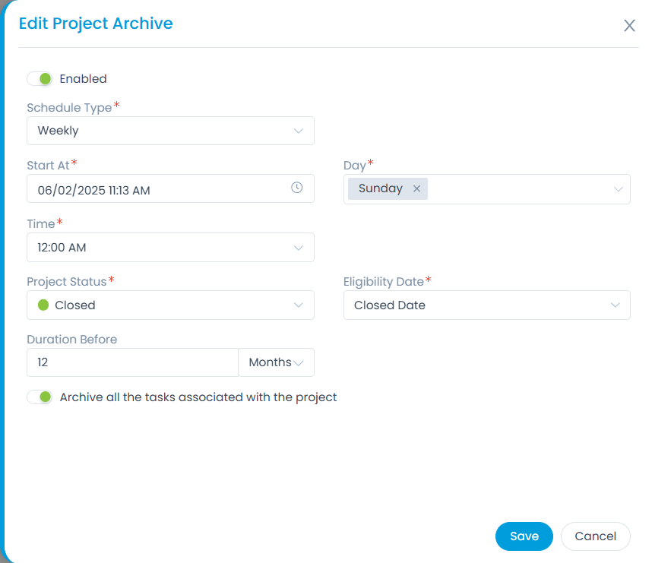Remove the Sunday tag with its x
The width and height of the screenshot is (652, 563).
click(x=416, y=189)
